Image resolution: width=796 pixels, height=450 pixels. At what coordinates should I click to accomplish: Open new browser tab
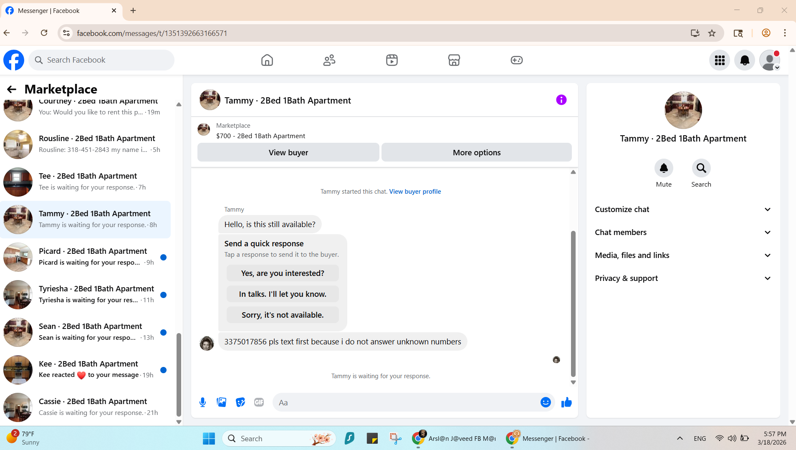pos(133,10)
